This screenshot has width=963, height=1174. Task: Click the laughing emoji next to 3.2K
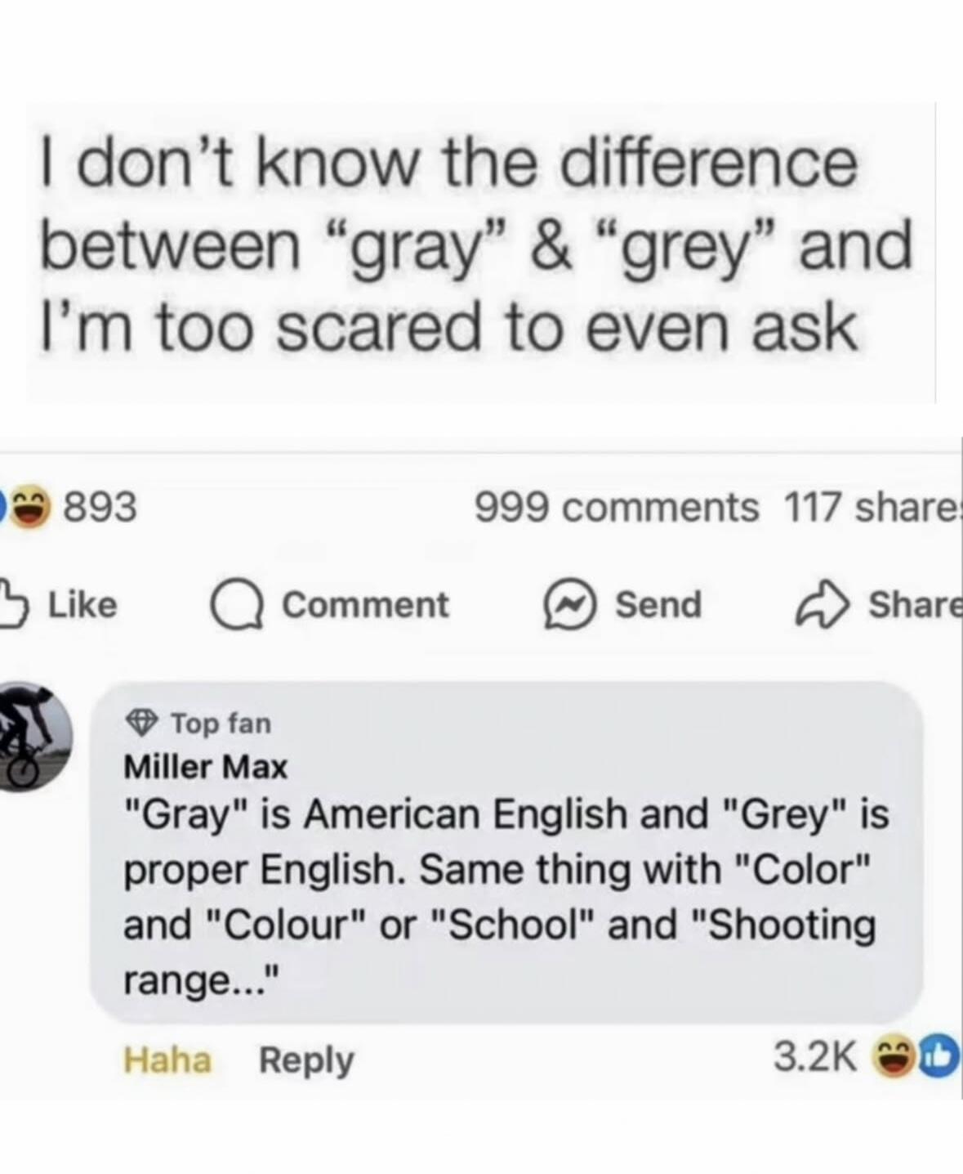[x=894, y=1060]
